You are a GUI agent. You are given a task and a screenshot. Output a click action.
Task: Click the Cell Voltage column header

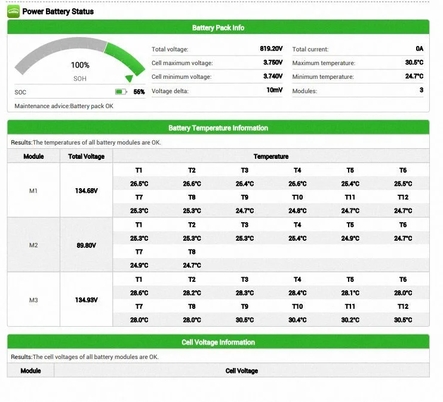[242, 370]
